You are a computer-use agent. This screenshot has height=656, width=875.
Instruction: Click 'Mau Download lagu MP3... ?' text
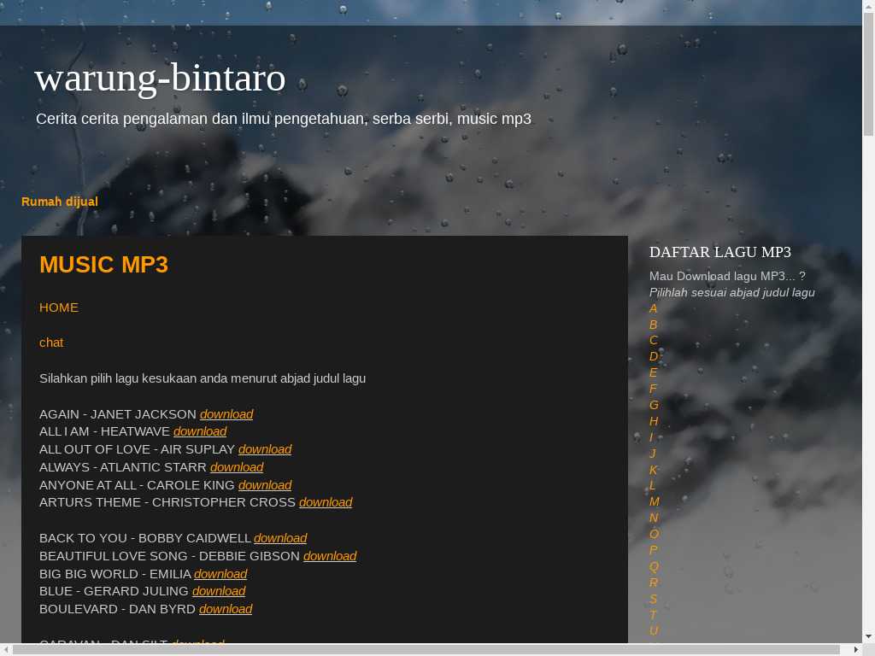pos(727,276)
